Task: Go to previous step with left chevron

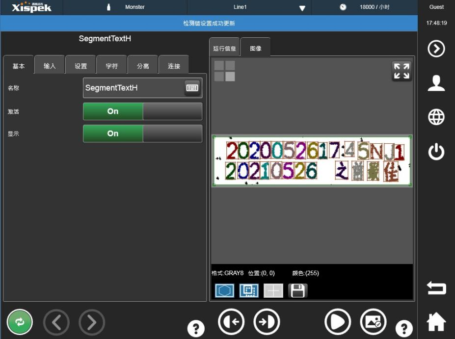Action: (x=56, y=322)
